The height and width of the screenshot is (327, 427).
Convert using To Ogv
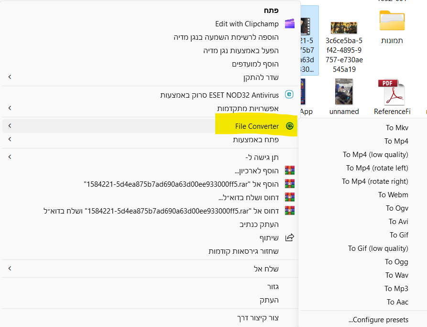coord(397,208)
